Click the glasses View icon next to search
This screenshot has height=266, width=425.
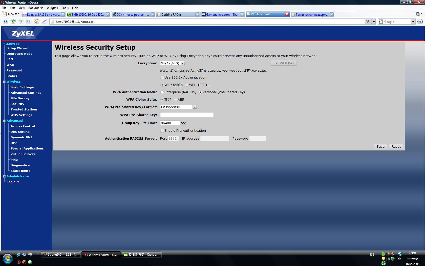coord(420,22)
